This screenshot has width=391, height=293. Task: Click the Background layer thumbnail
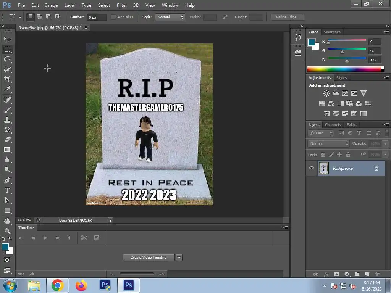click(324, 168)
